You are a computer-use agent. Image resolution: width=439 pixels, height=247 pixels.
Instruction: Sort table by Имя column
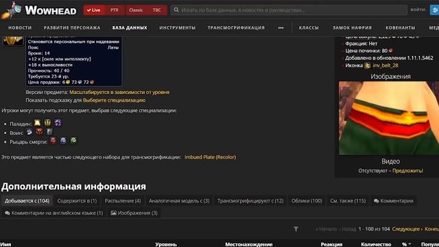click(5, 244)
